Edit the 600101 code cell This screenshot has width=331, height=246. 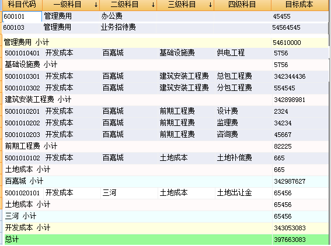click(x=22, y=16)
